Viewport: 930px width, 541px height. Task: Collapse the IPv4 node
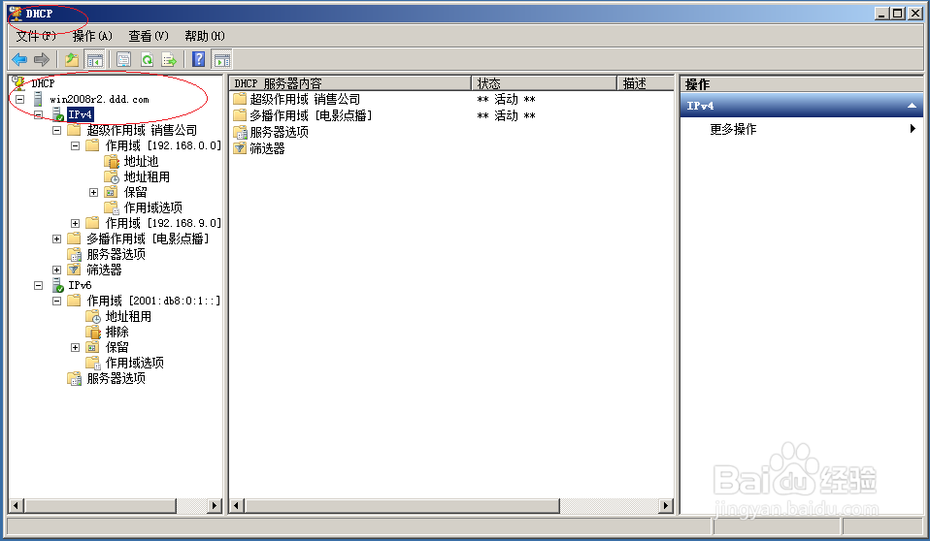click(38, 114)
